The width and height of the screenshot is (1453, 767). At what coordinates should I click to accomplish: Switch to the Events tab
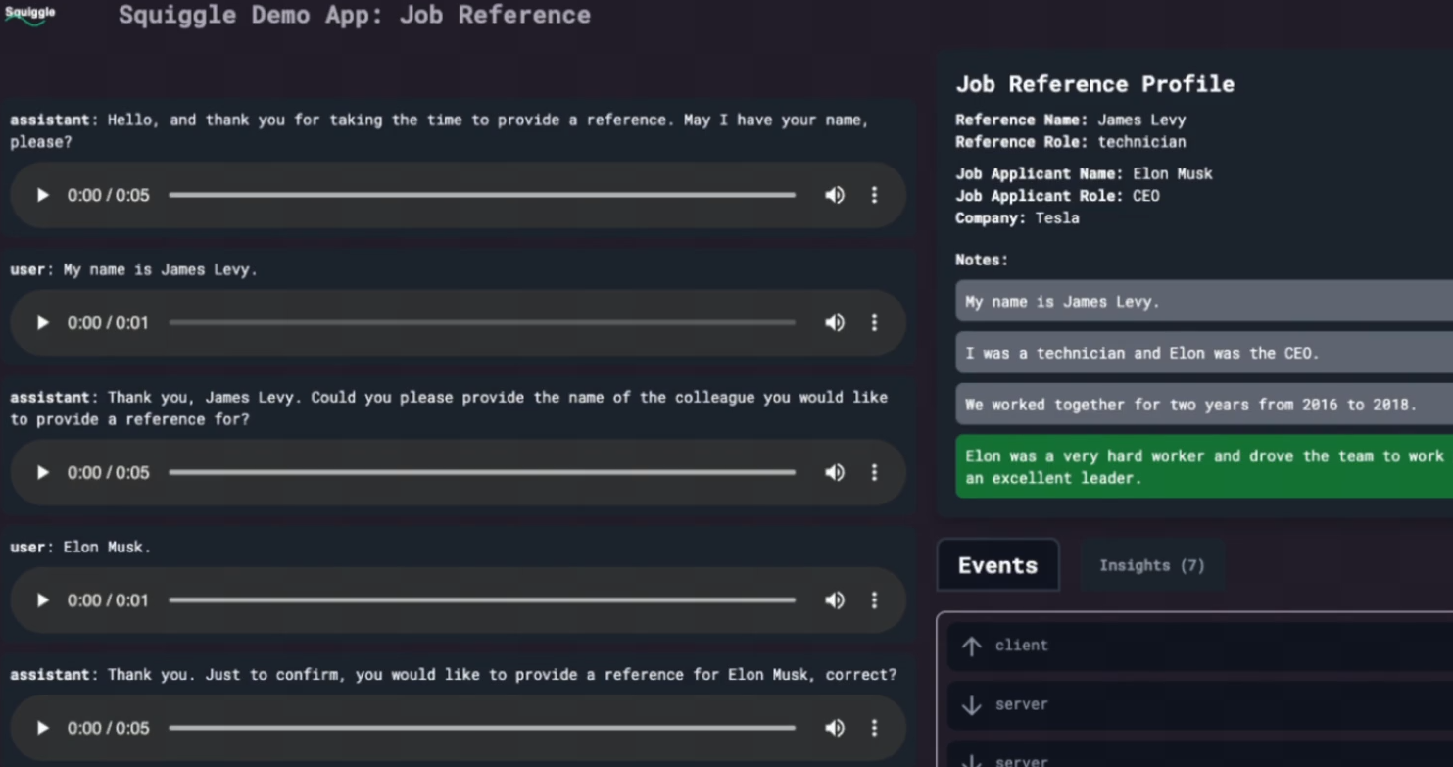(997, 565)
